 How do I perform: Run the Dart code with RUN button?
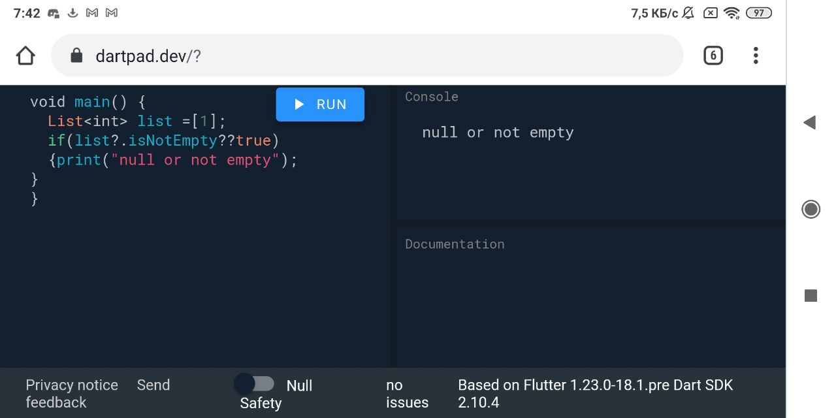[320, 104]
